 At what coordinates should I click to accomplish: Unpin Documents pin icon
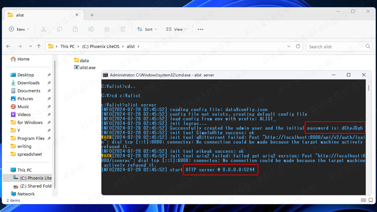click(49, 91)
